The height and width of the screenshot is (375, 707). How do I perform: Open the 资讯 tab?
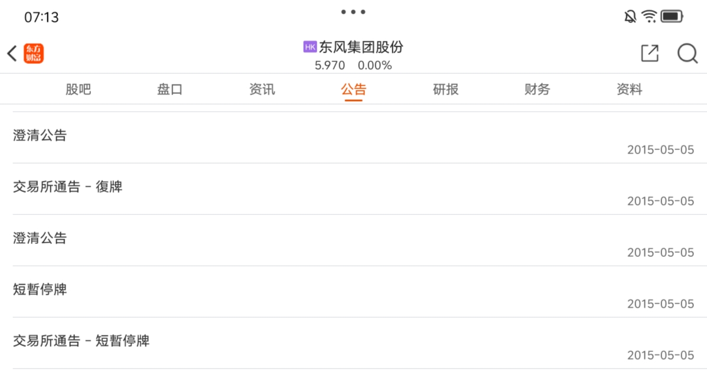click(x=262, y=89)
